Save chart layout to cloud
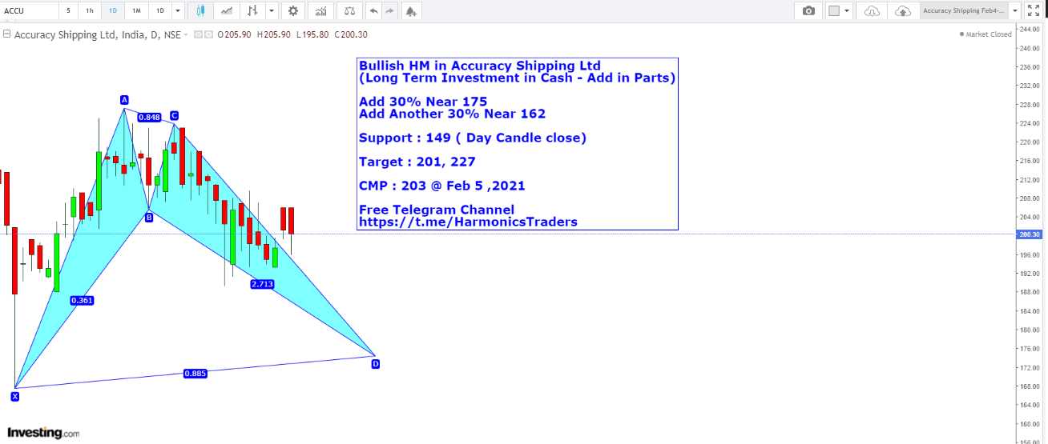 click(903, 10)
